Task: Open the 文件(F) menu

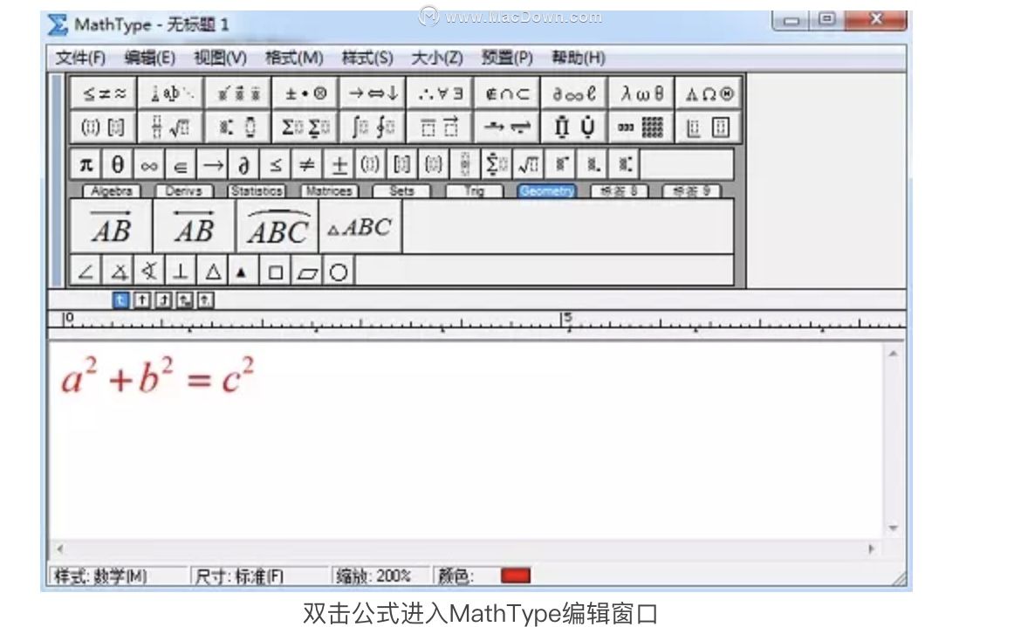Action: click(81, 58)
